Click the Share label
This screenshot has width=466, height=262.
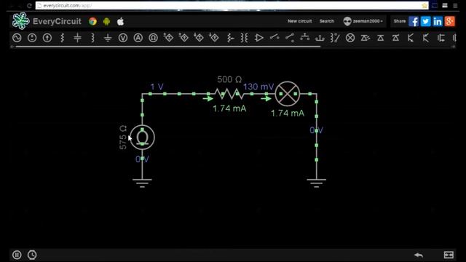coord(400,21)
